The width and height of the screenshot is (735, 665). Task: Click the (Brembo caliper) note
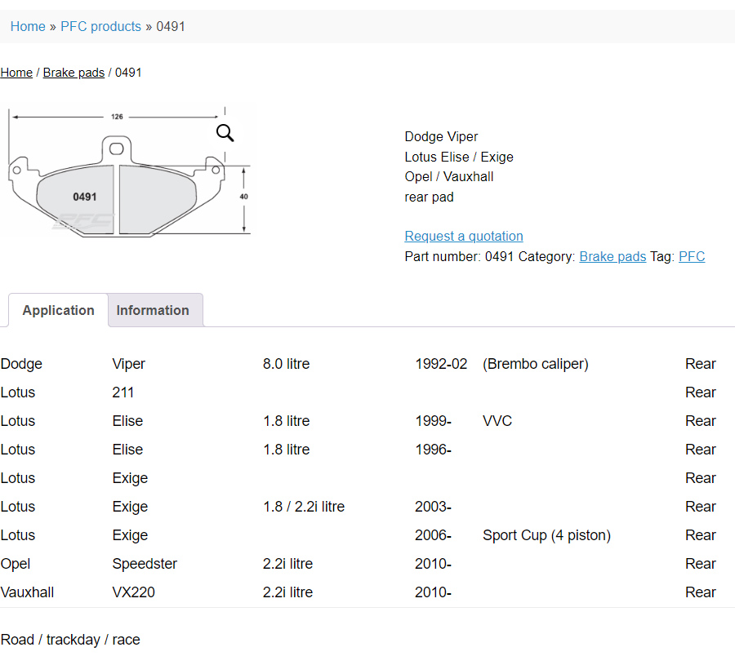point(535,364)
